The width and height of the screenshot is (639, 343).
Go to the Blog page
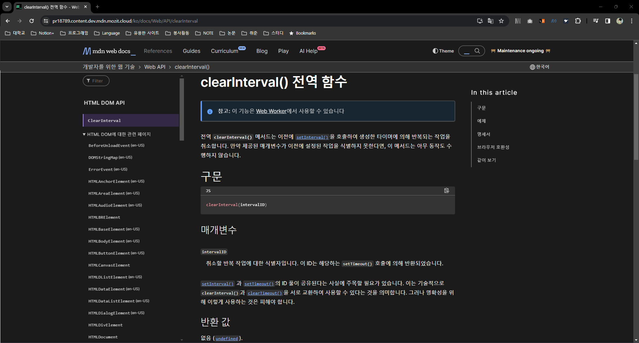pos(262,51)
